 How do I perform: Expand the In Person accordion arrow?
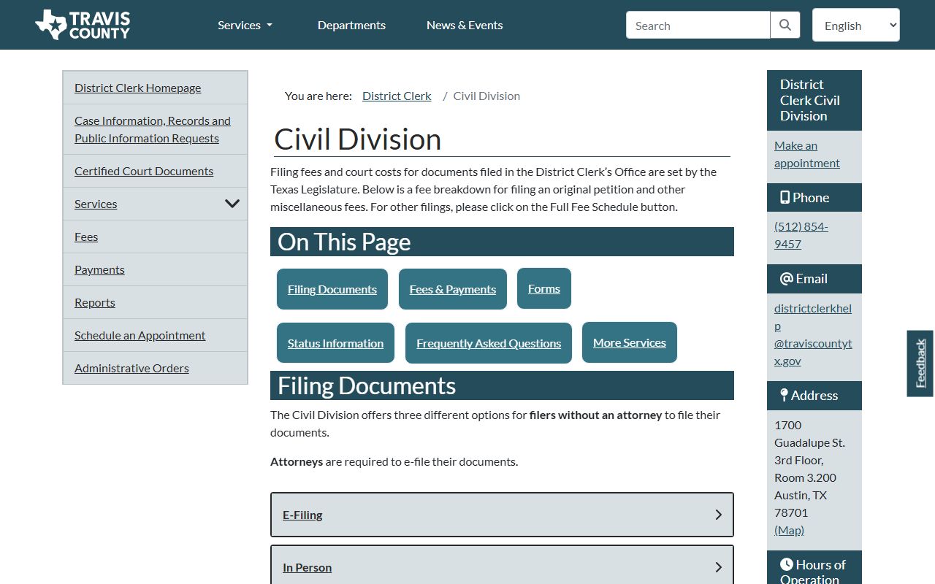[718, 567]
